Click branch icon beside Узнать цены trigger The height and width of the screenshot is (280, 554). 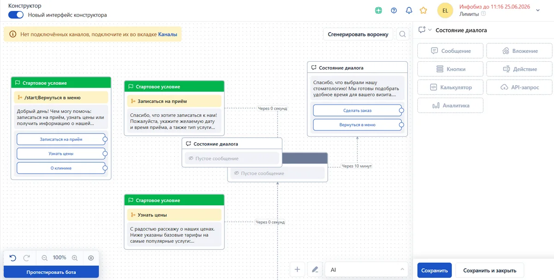[x=133, y=215]
